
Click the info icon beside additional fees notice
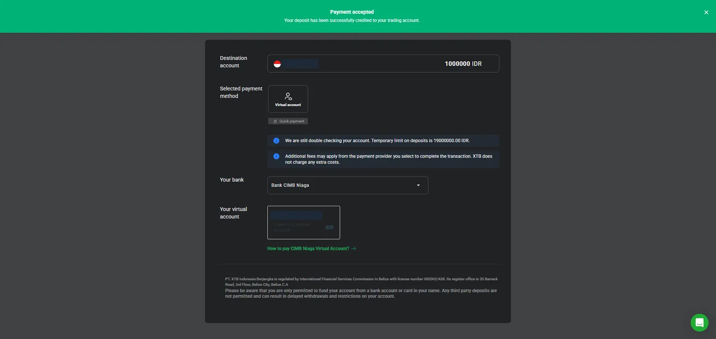pos(276,156)
